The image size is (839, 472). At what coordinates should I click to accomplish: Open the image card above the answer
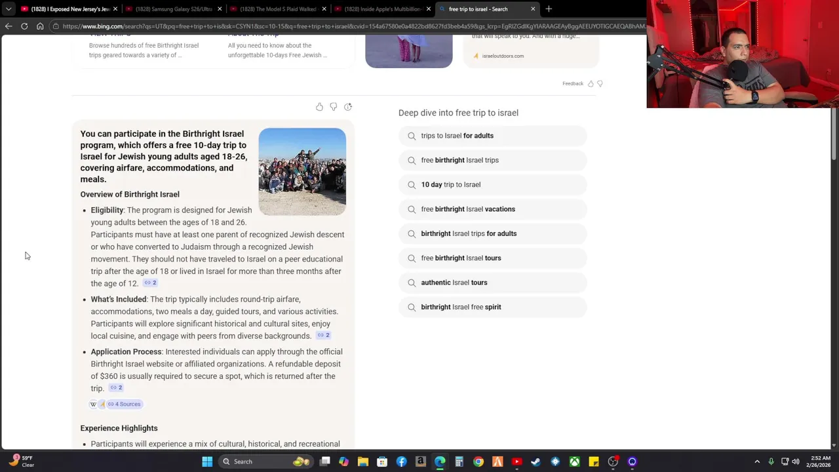tap(408, 51)
